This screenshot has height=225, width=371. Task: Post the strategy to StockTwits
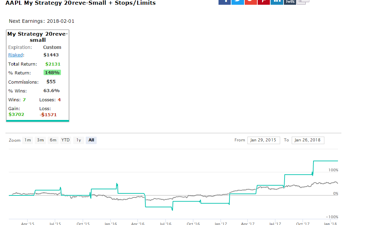click(x=290, y=2)
